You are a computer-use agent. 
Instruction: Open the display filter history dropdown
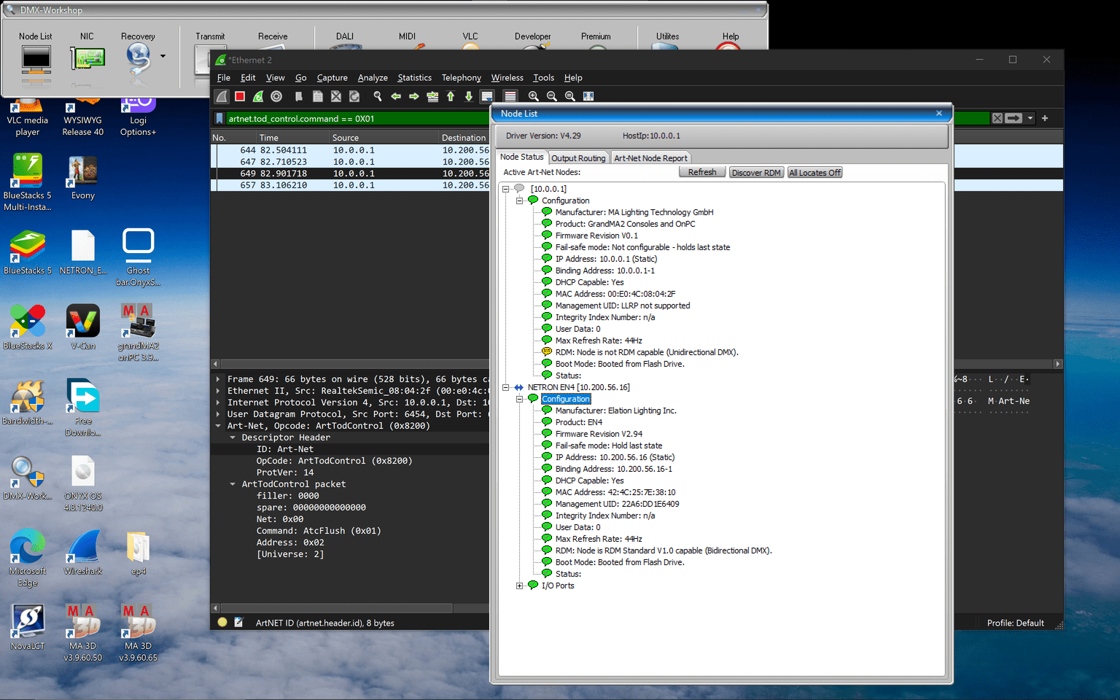point(1030,118)
